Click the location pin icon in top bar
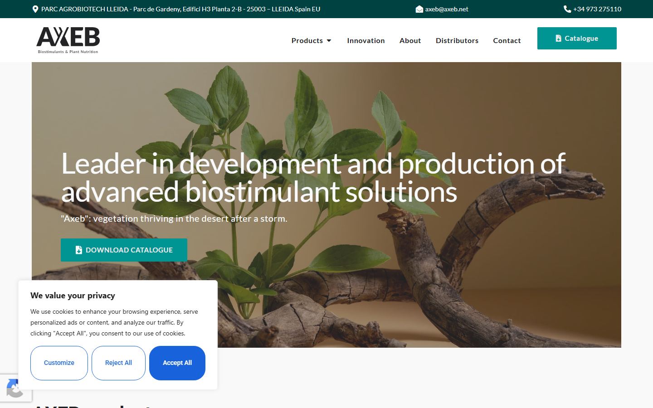 coord(35,9)
